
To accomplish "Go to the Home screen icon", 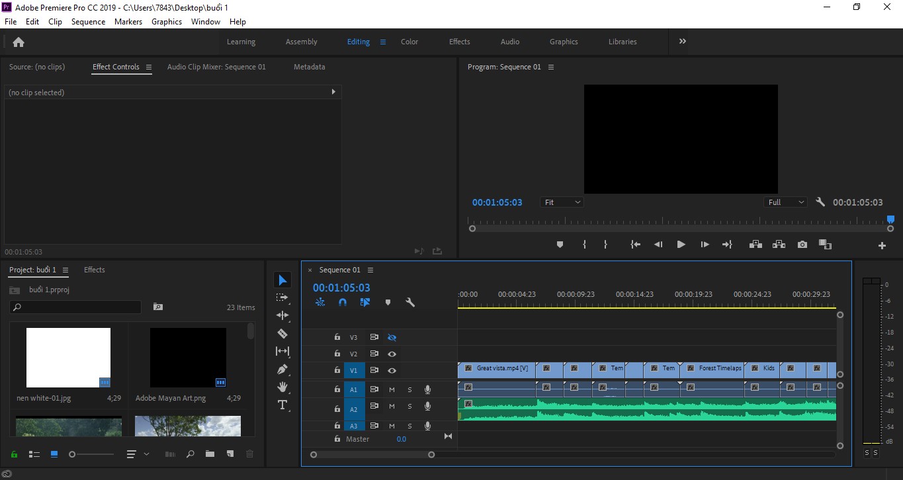I will coord(19,42).
